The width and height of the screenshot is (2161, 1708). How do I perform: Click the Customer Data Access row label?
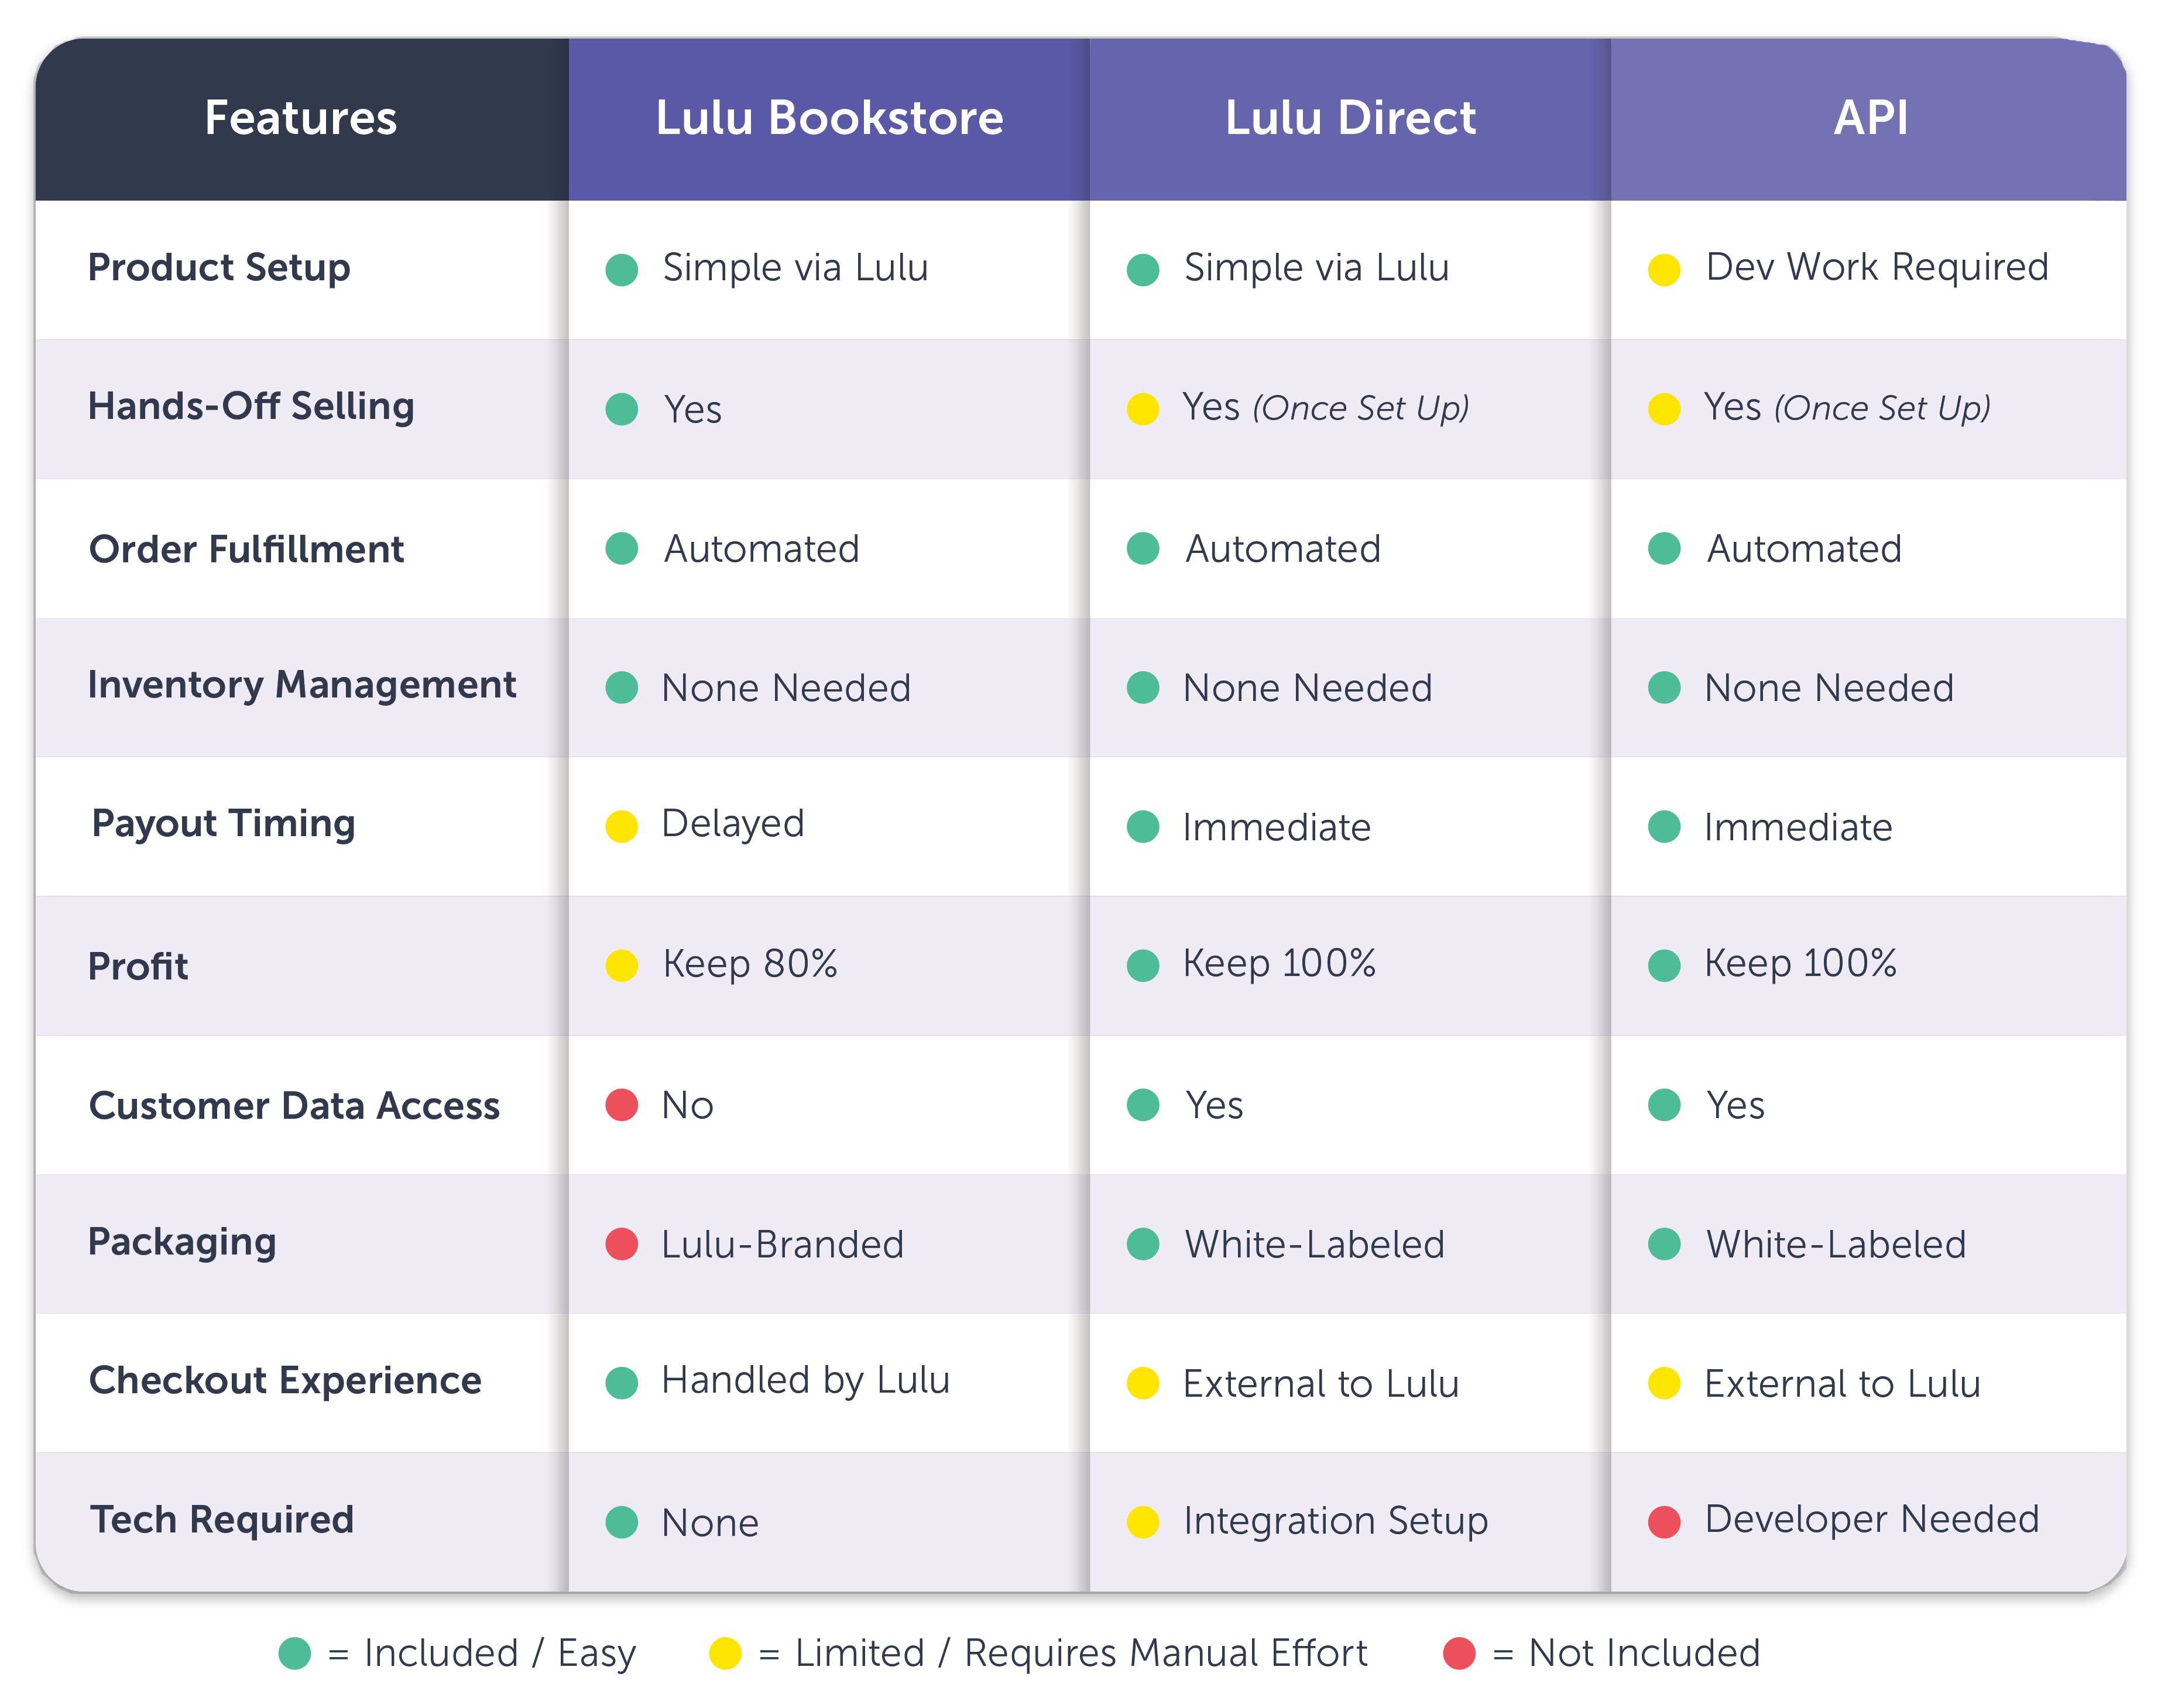pyautogui.click(x=294, y=1106)
